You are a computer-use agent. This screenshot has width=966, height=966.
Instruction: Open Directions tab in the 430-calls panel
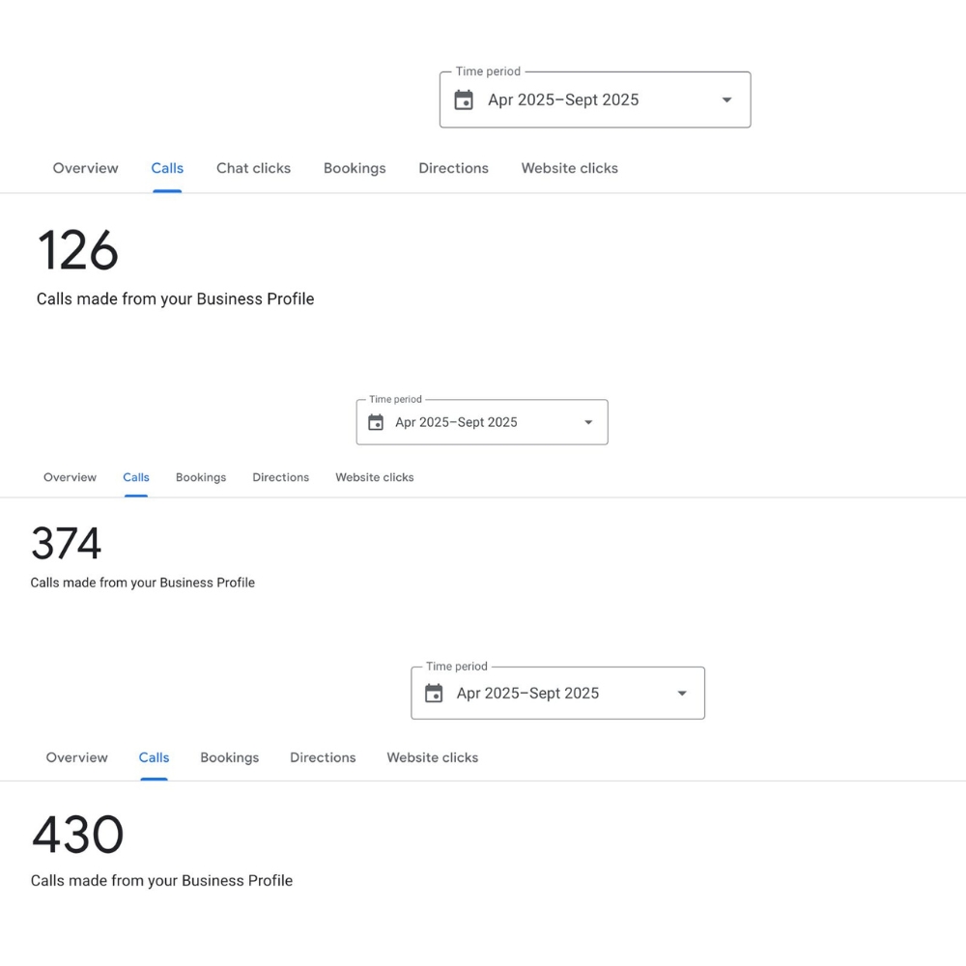[x=323, y=757]
